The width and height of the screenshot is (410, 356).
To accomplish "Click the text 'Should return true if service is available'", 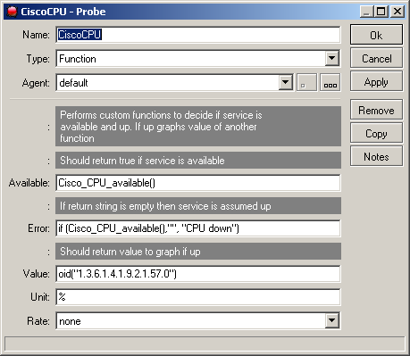I will click(x=142, y=161).
